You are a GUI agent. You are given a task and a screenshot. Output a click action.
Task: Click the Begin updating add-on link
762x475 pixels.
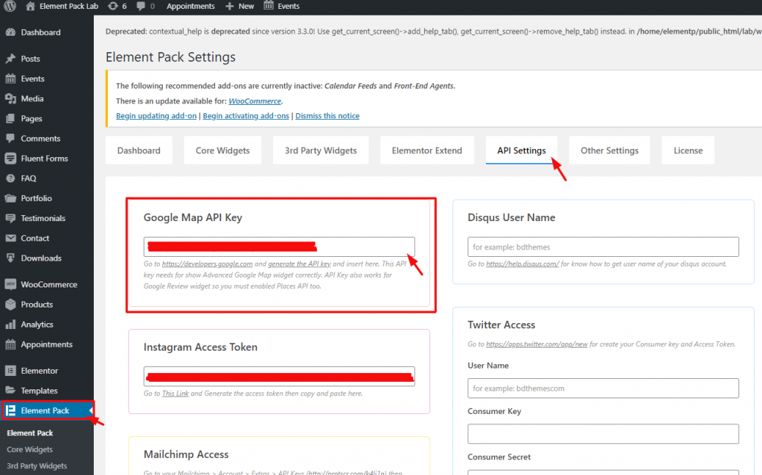(x=156, y=116)
